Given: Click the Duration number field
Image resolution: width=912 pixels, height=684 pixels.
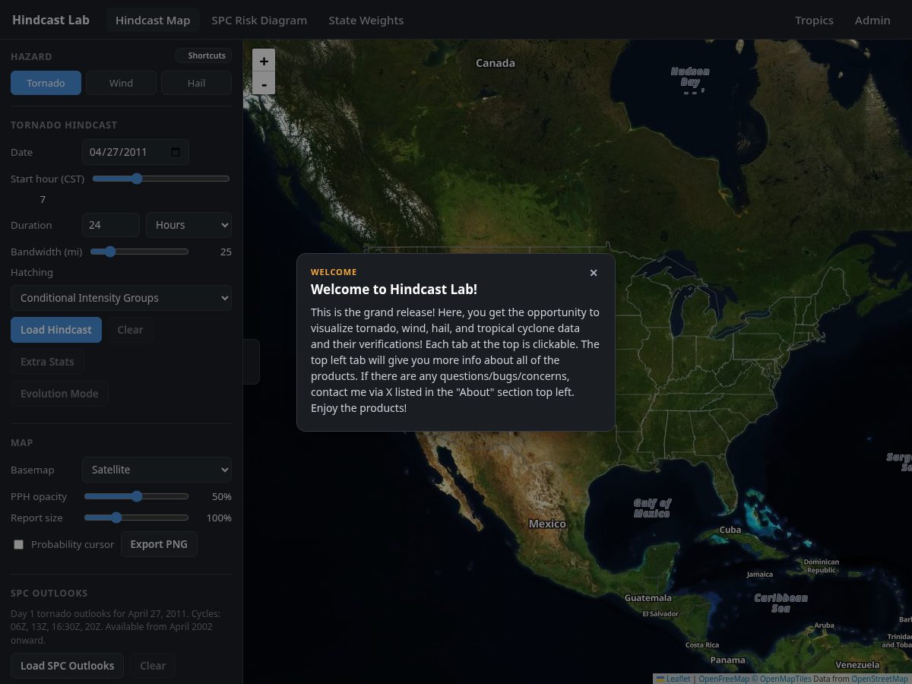Looking at the screenshot, I should 111,225.
